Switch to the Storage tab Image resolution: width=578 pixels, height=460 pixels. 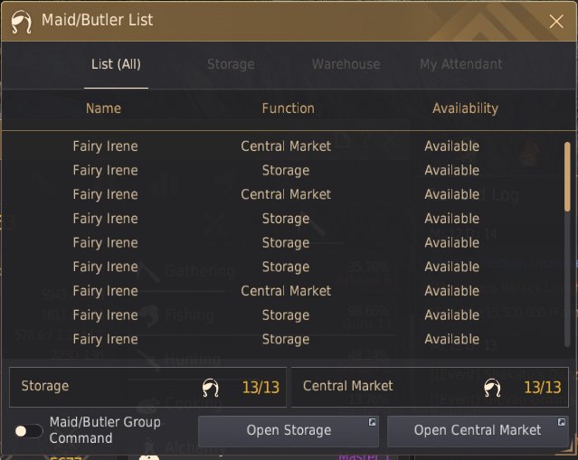point(231,64)
